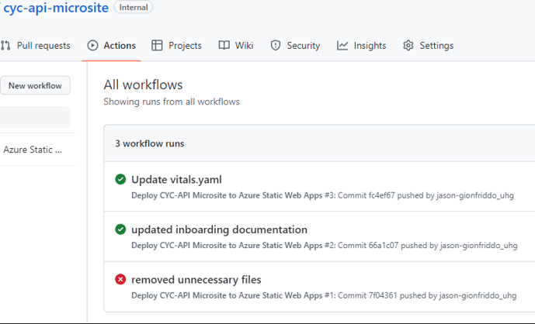Open the Wiki tab
This screenshot has width=535, height=324.
[244, 46]
